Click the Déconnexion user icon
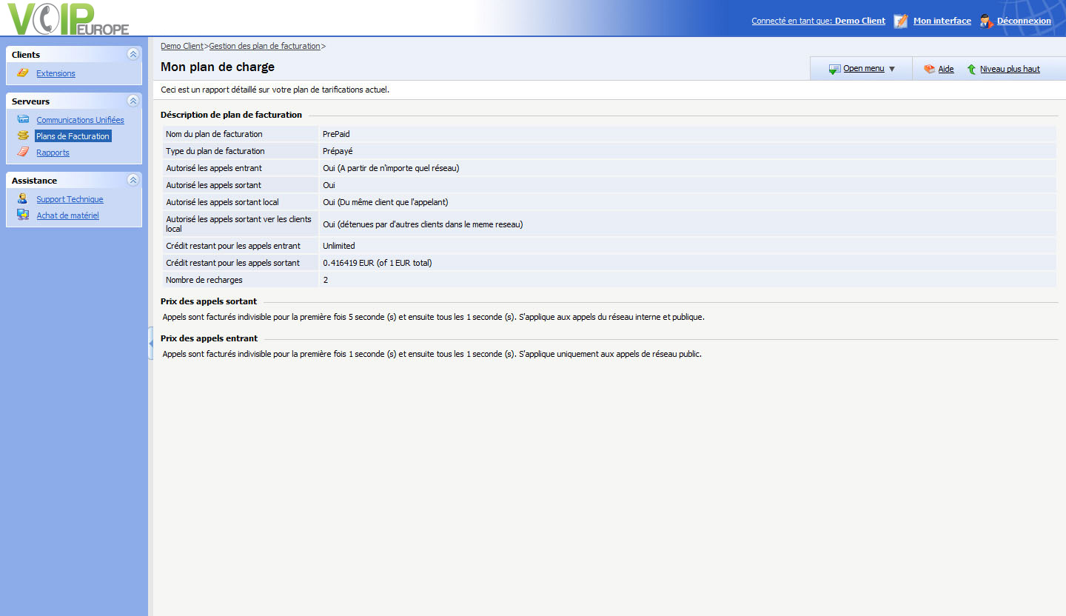 (986, 21)
